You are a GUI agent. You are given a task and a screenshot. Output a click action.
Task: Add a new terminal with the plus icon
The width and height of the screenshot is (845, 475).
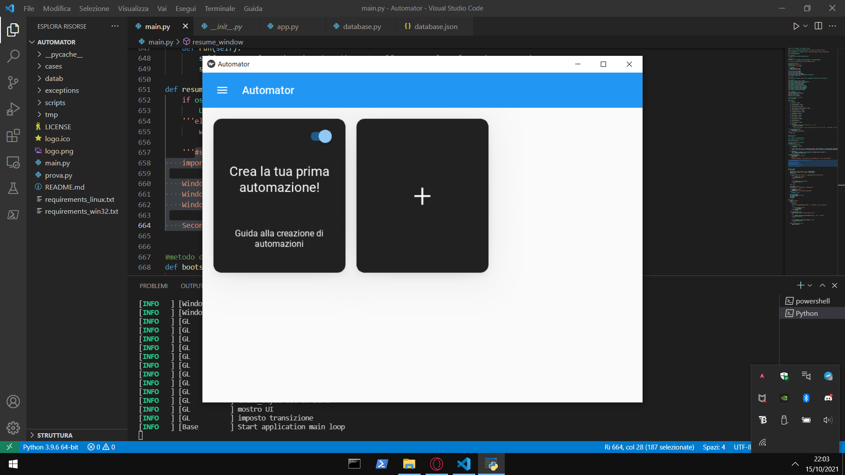(x=800, y=285)
